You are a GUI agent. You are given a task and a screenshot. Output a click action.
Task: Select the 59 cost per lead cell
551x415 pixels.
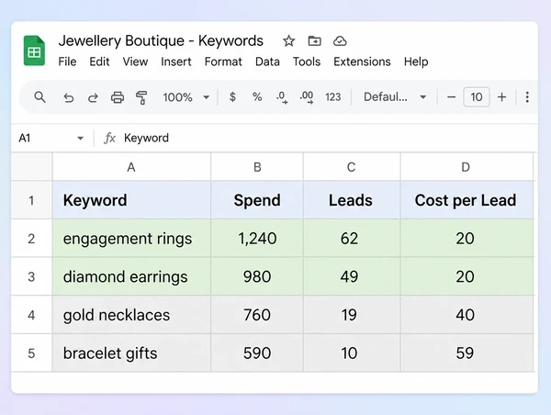[x=467, y=353]
